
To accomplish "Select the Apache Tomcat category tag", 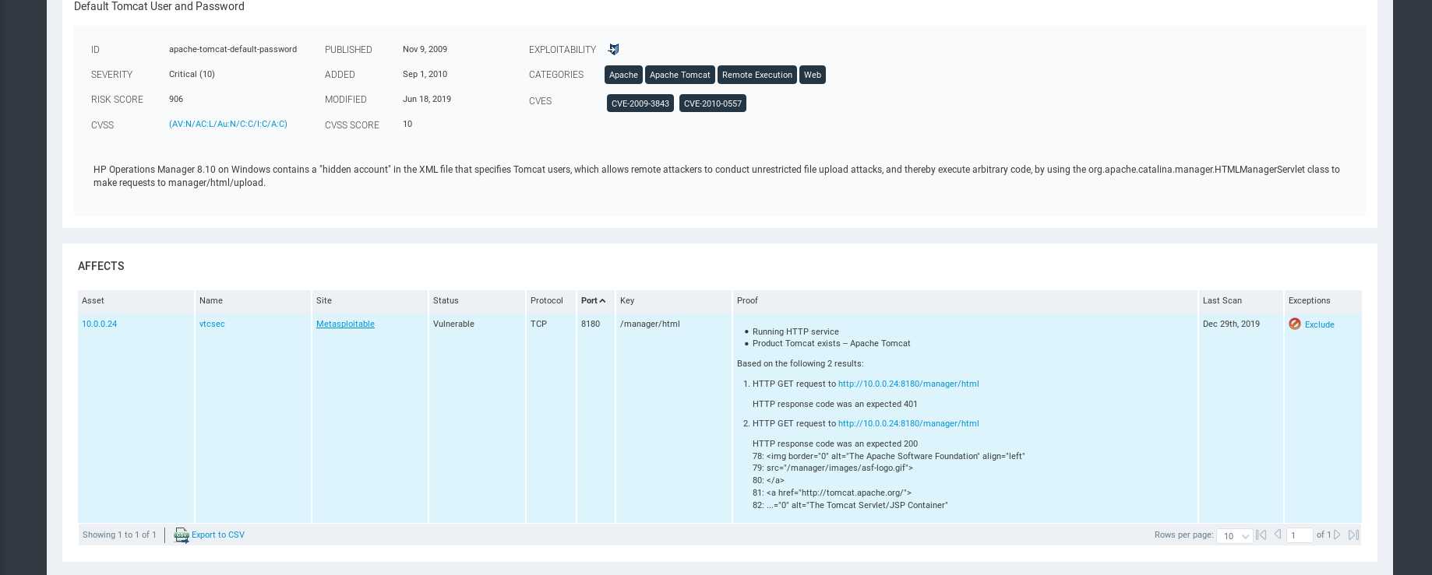I will 679,75.
